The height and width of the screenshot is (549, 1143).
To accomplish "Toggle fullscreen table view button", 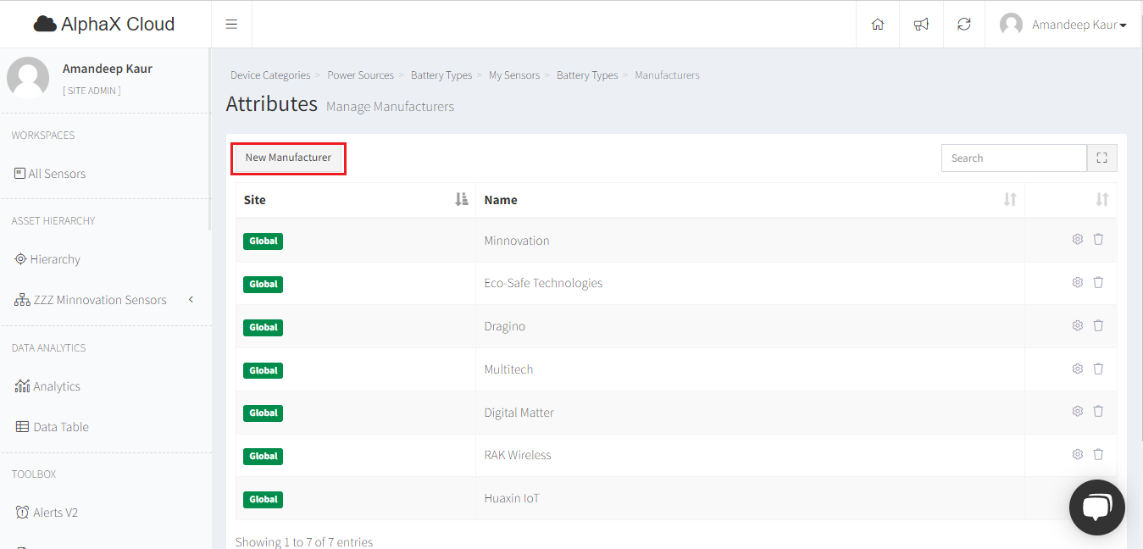I will click(x=1102, y=158).
